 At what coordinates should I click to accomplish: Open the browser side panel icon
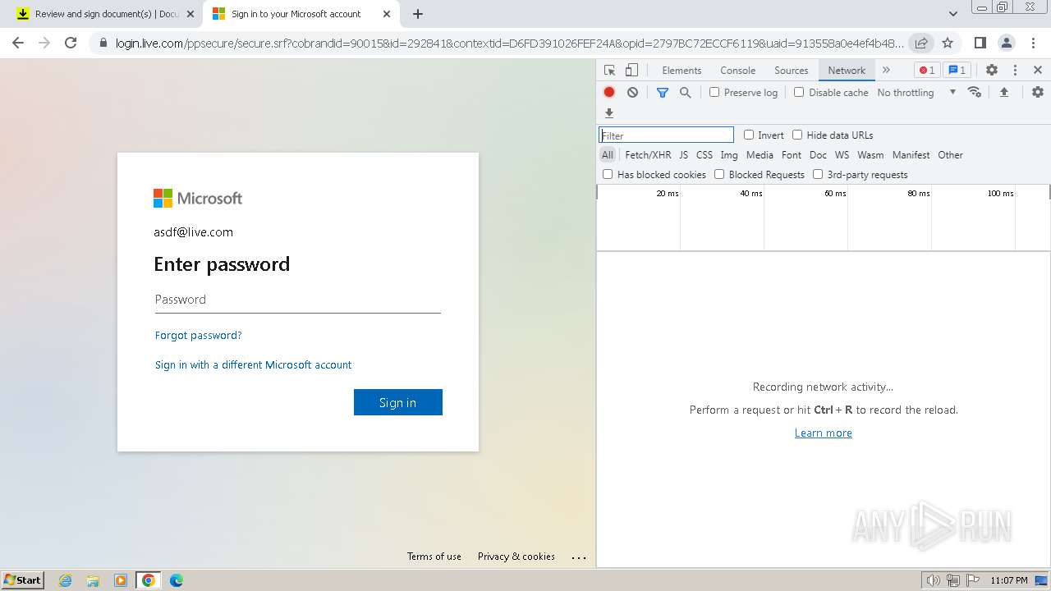980,43
